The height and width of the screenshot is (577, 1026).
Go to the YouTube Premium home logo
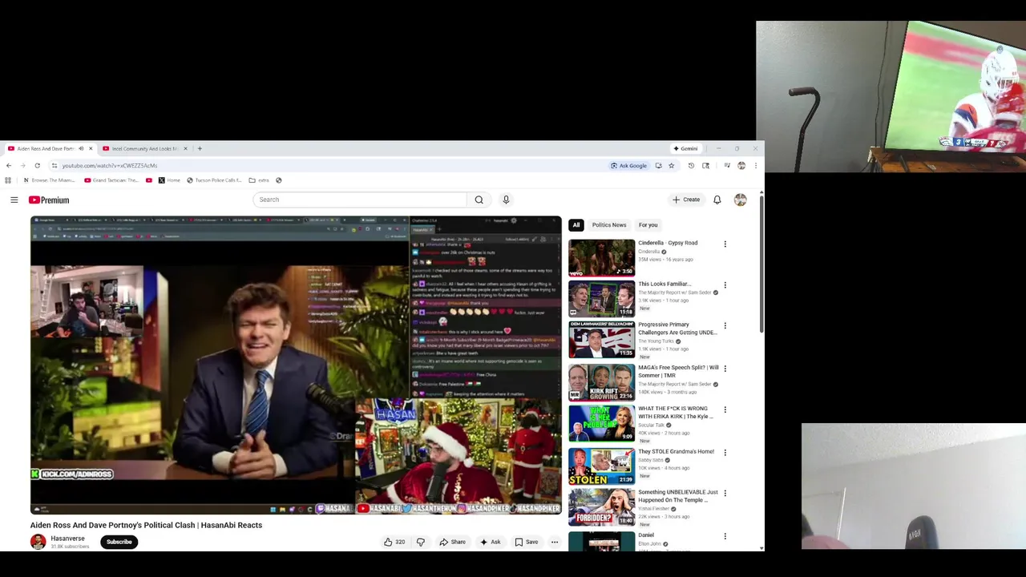tap(49, 200)
